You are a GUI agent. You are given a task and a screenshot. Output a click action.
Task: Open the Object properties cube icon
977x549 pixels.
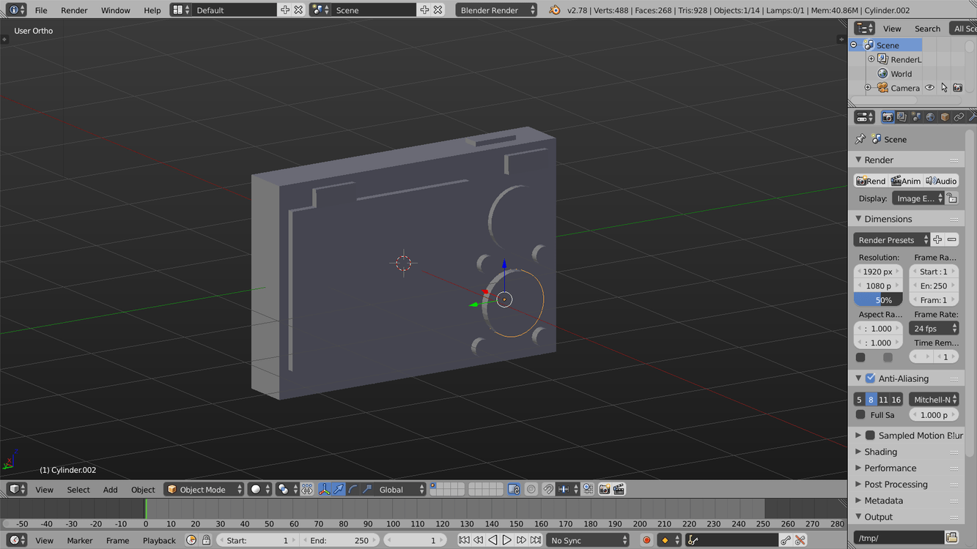(x=945, y=117)
